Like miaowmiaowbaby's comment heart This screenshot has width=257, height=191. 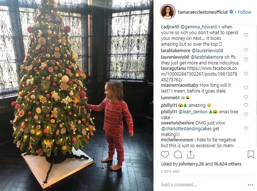(x=246, y=88)
